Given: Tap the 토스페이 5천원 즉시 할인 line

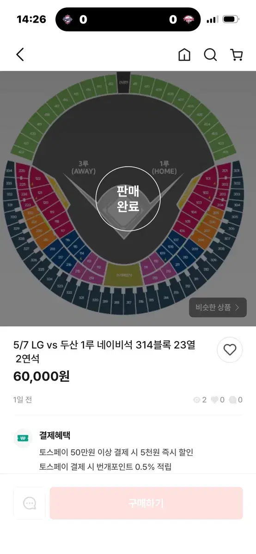Looking at the screenshot, I should (116, 452).
